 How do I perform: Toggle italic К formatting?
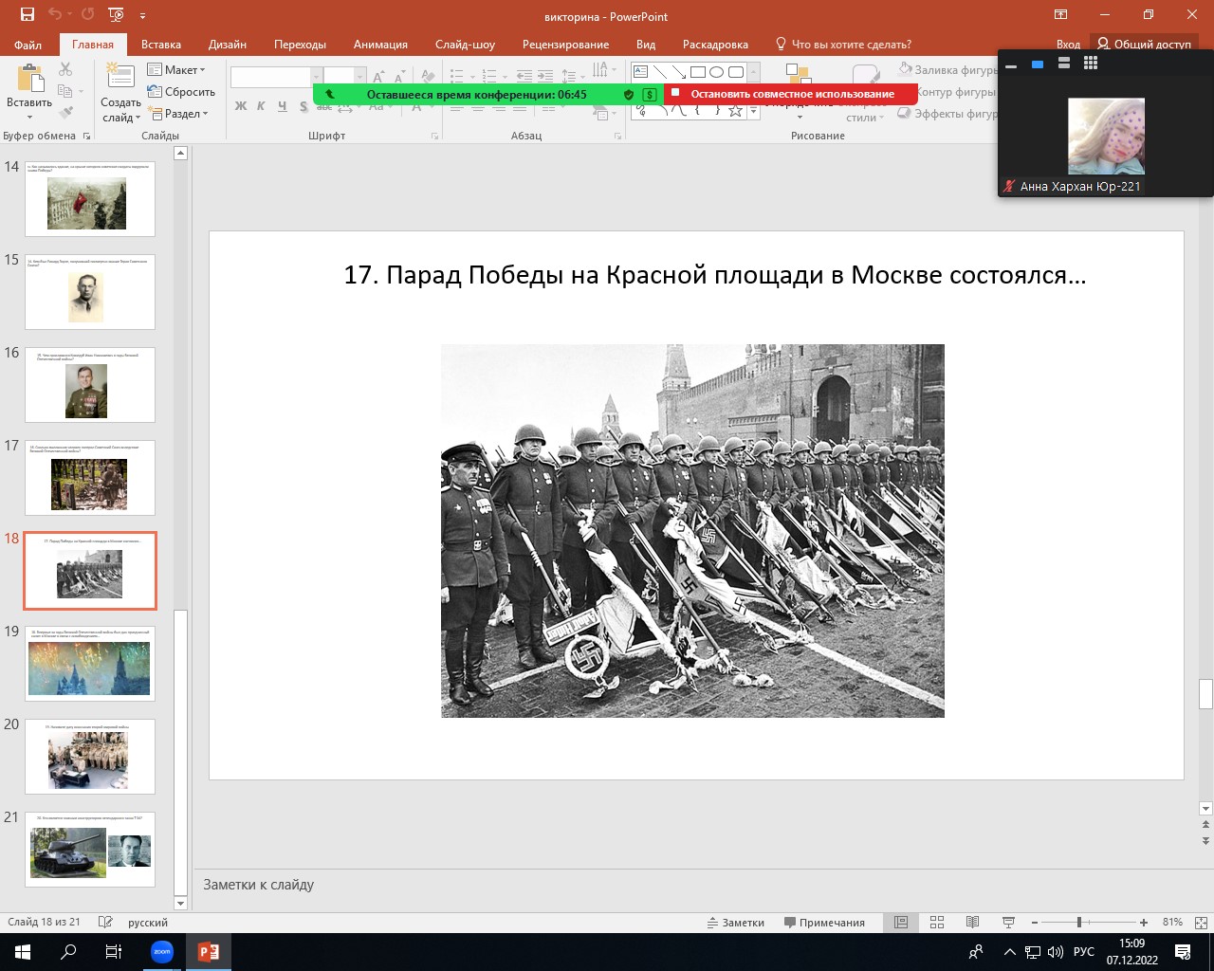point(262,106)
